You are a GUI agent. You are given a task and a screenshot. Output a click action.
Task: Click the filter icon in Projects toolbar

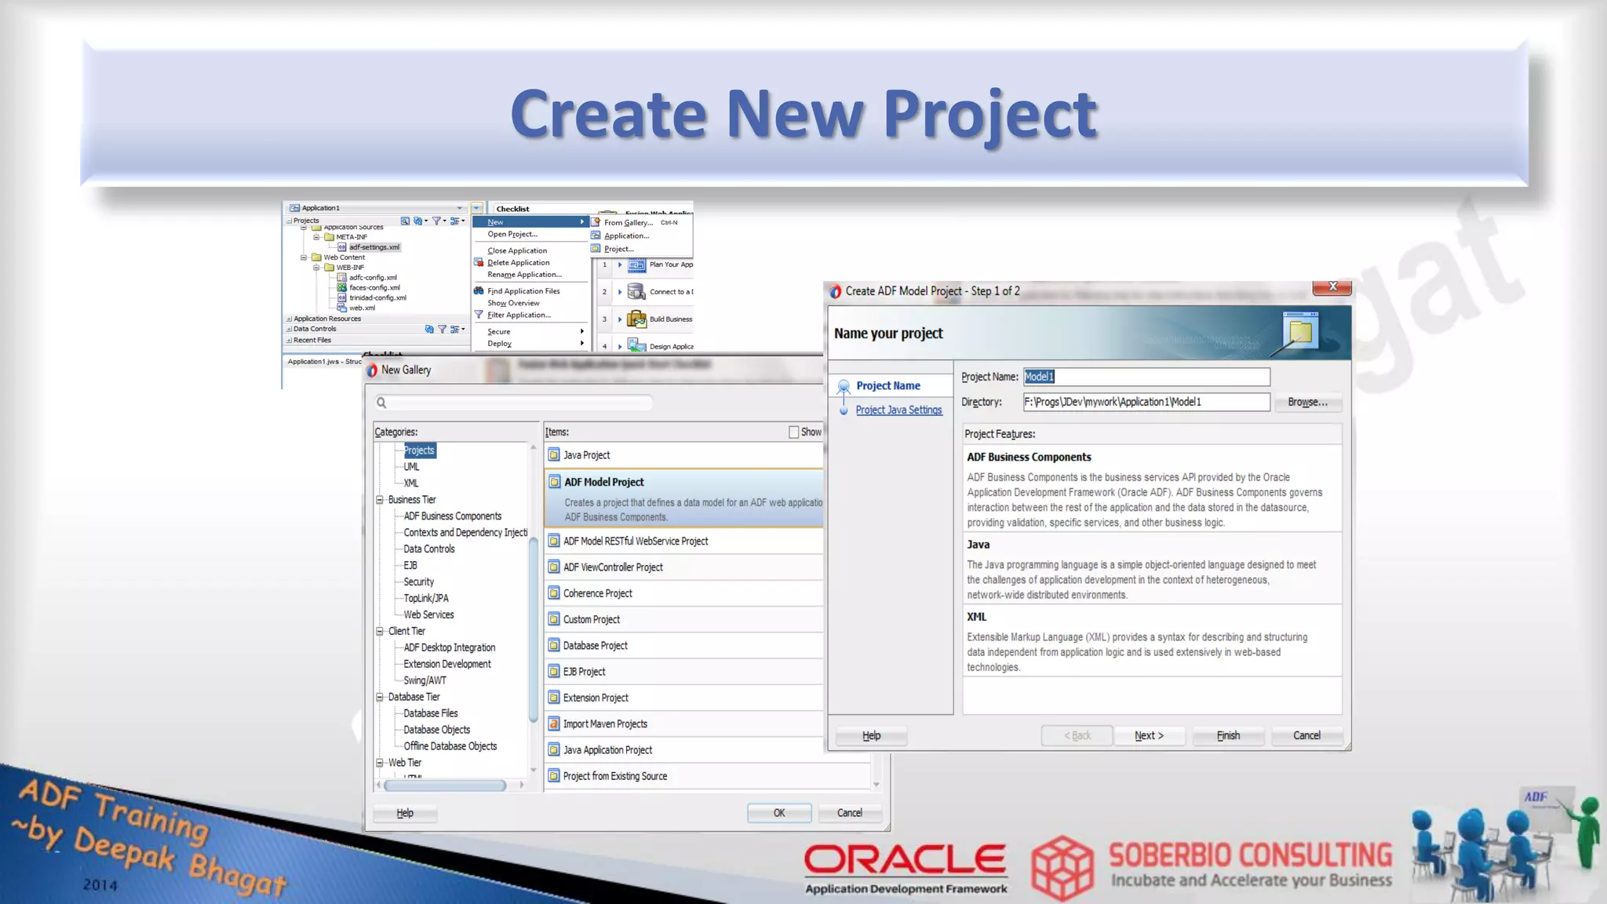437,221
